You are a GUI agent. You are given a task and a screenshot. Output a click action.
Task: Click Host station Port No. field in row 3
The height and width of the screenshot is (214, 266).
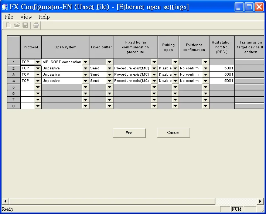point(222,75)
